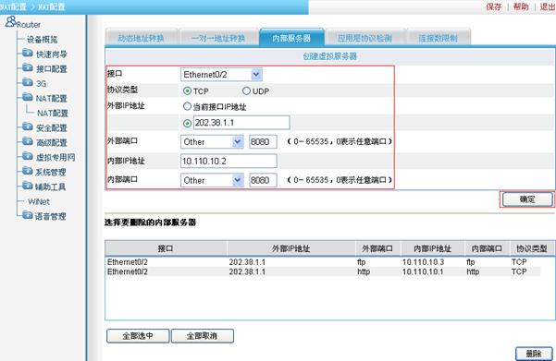Open the 语音管理 folder icon
Image resolution: width=556 pixels, height=361 pixels.
28,215
